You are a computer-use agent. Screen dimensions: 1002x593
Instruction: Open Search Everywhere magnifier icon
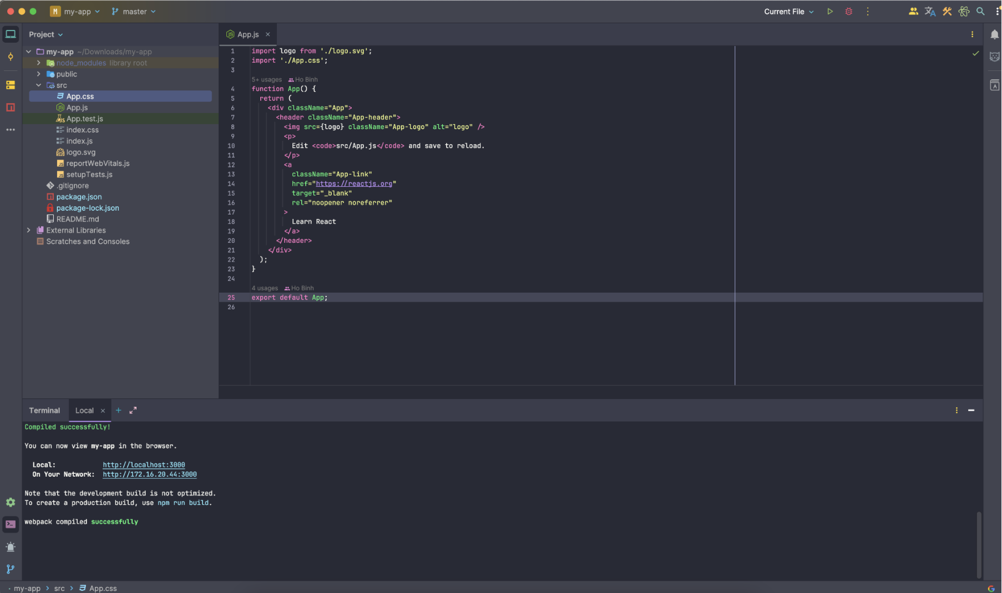(981, 12)
